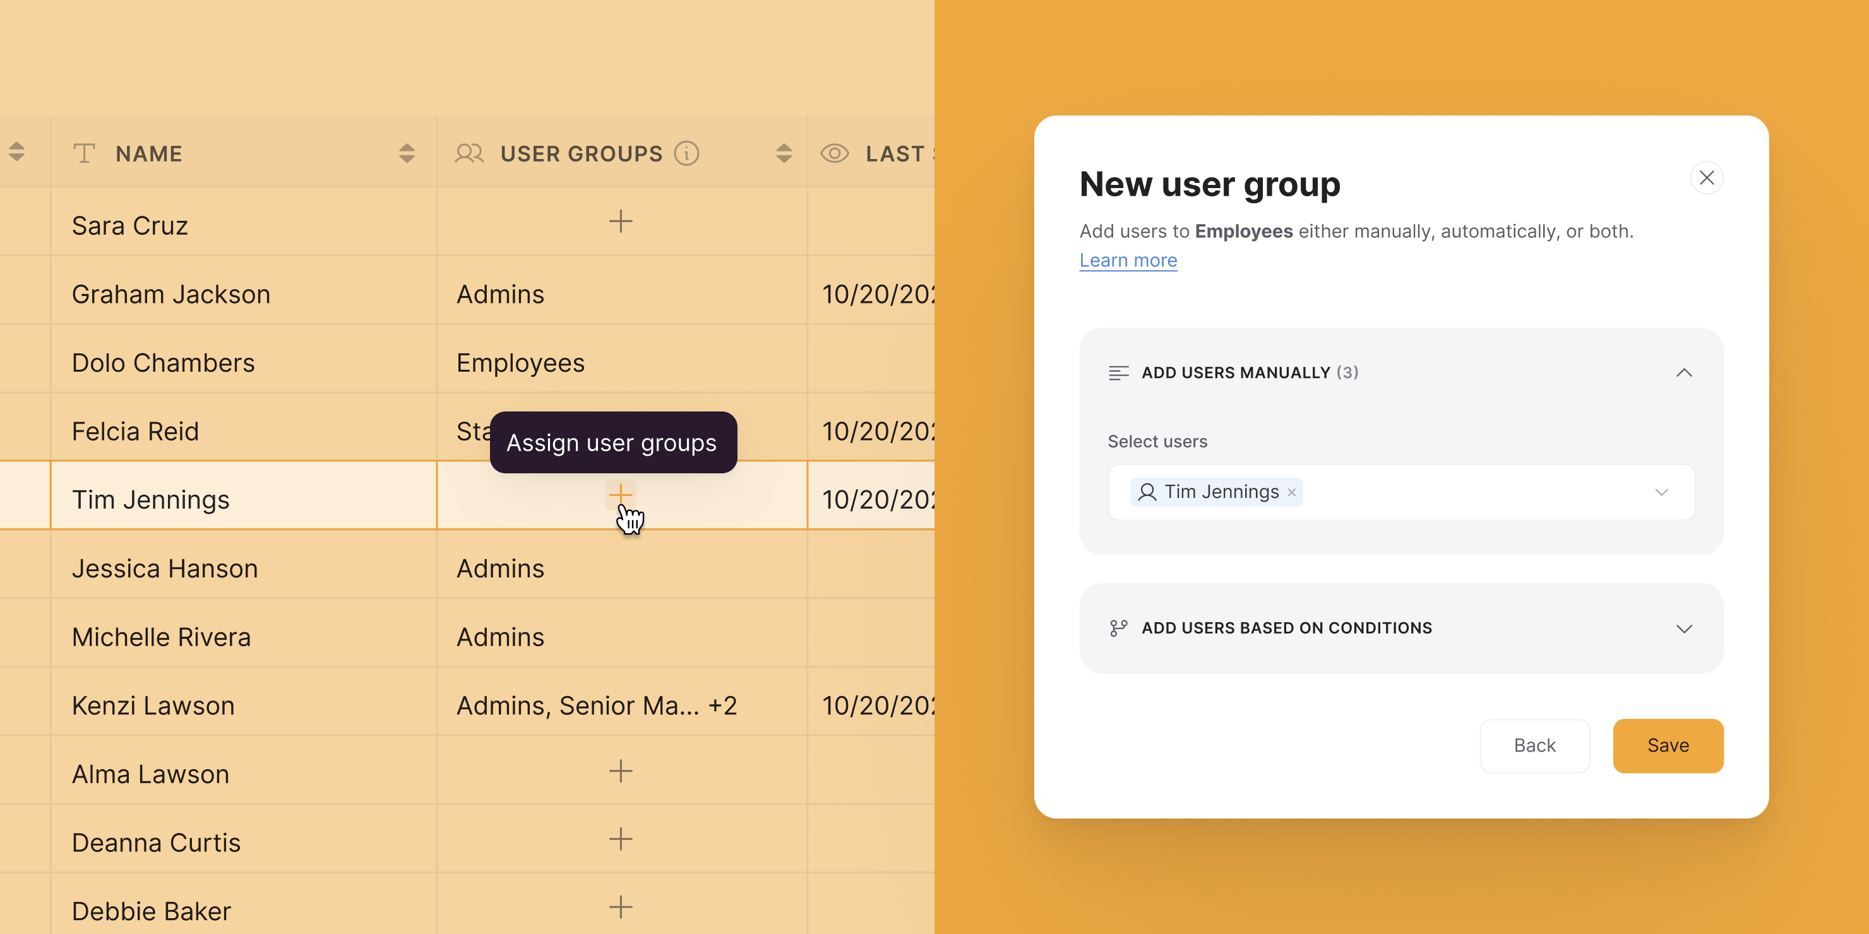The image size is (1869, 934).
Task: Click the NAME column header
Action: coord(244,153)
